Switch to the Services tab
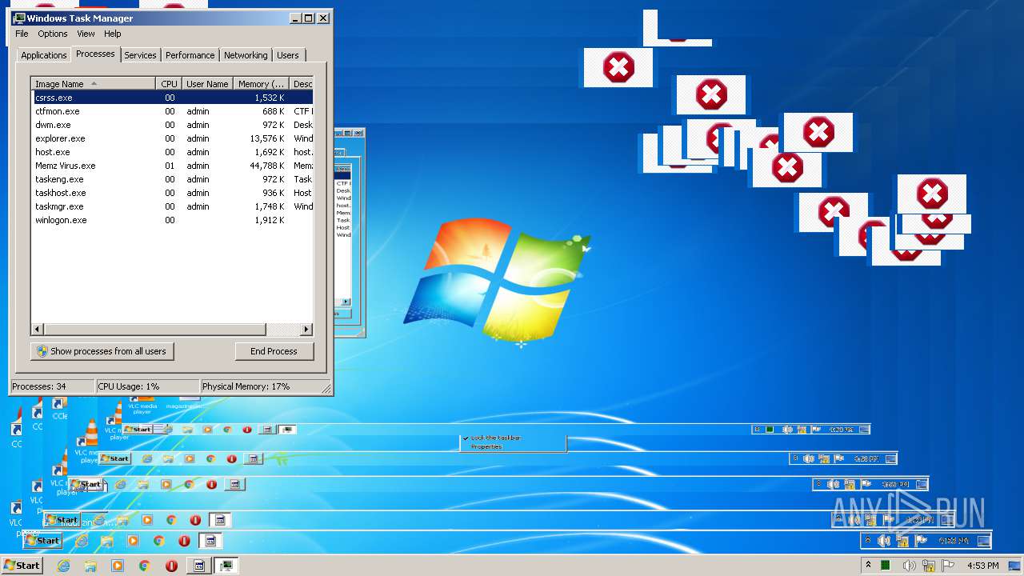The image size is (1024, 576). click(x=140, y=55)
